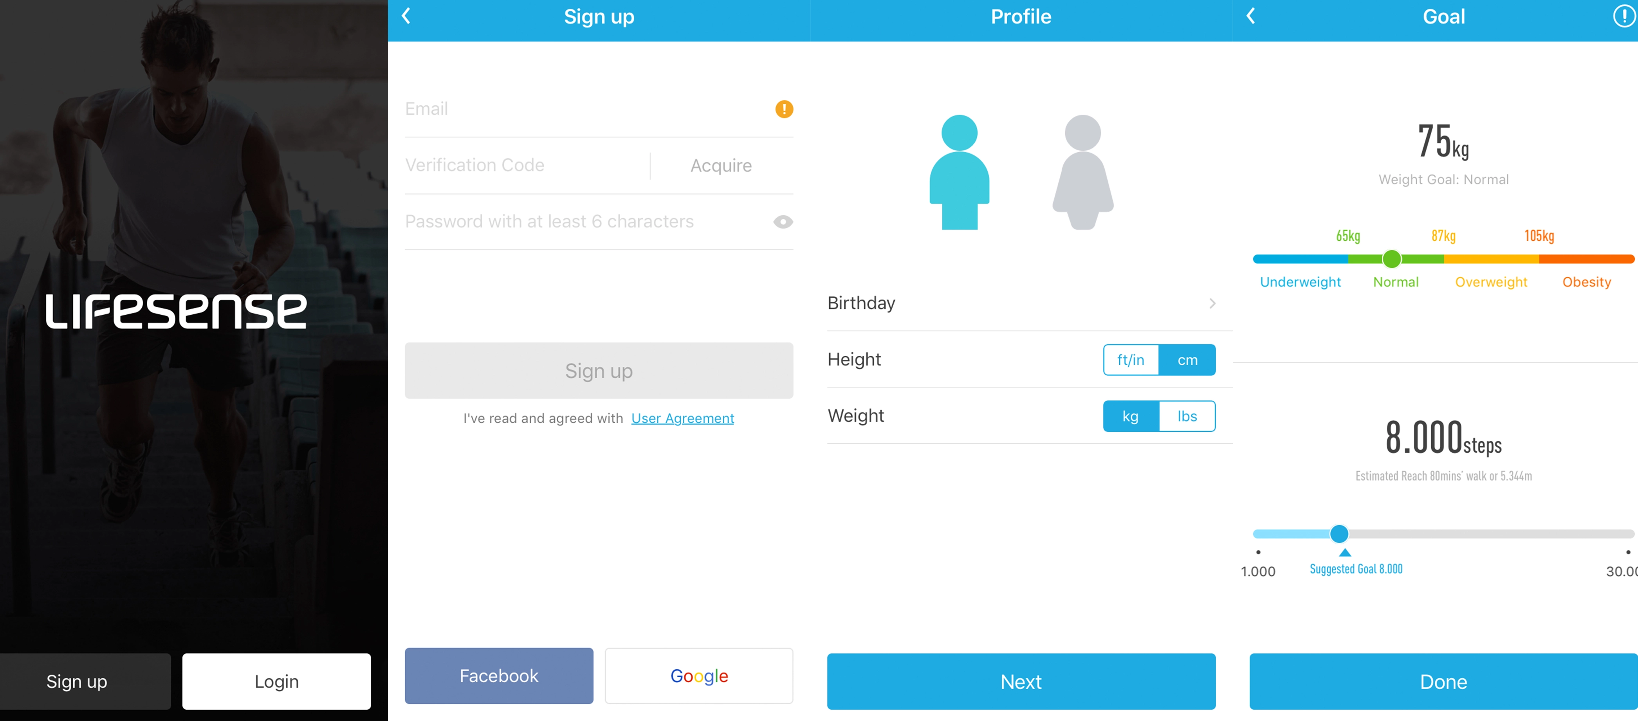This screenshot has height=721, width=1638.
Task: Select the male gender figure
Action: click(959, 172)
